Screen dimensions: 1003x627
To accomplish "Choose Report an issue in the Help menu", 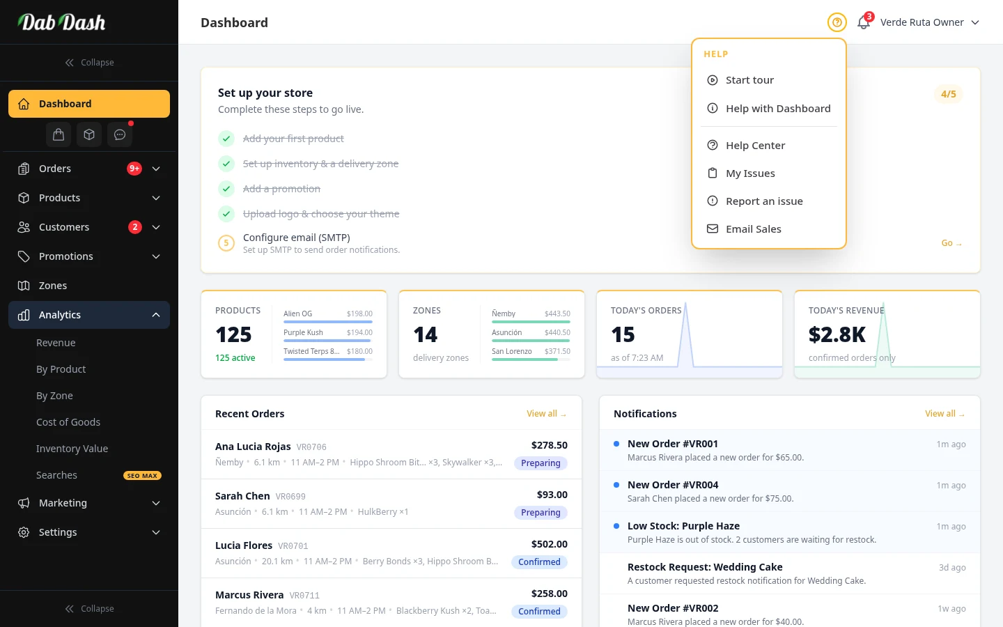I will (x=764, y=201).
